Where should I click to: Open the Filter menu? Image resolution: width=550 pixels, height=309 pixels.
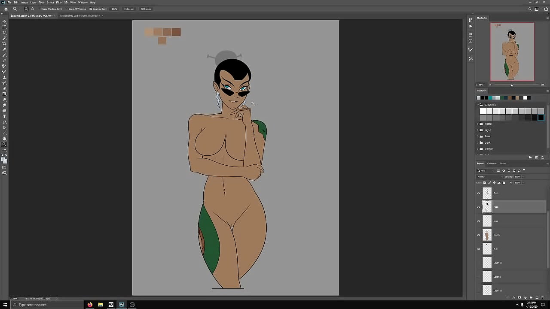59,3
